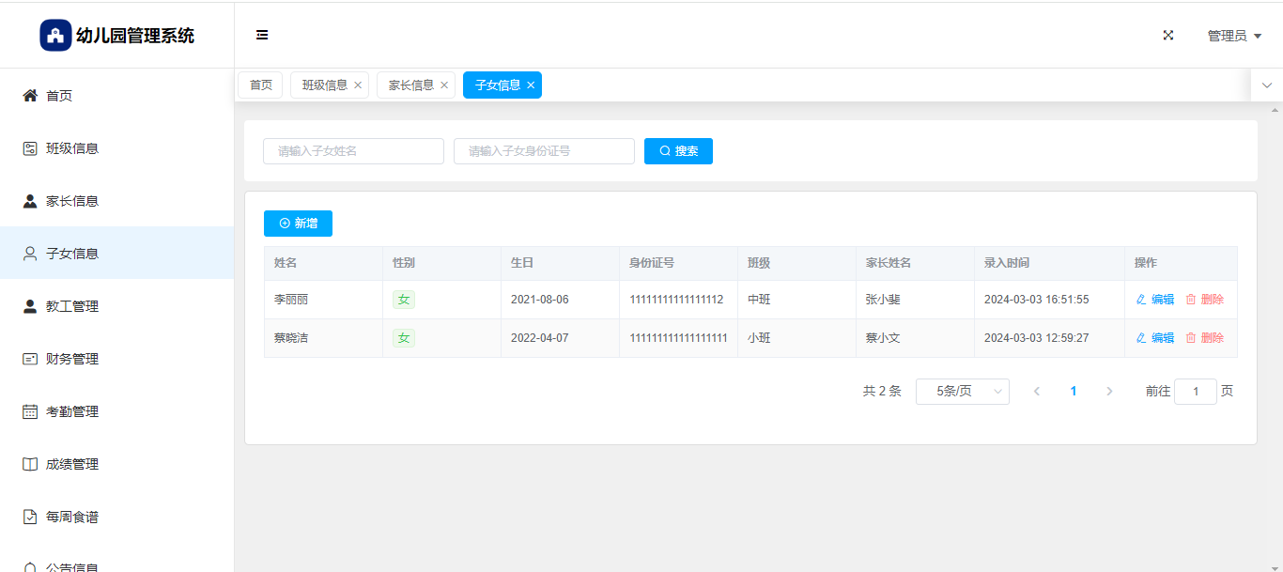This screenshot has height=572, width=1283.
Task: Delete the 蔡晓洁 row
Action: point(1204,338)
